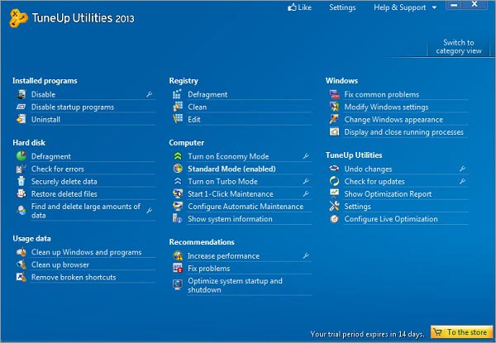Click the wrench beside Turn on Turbo Mode

point(306,181)
